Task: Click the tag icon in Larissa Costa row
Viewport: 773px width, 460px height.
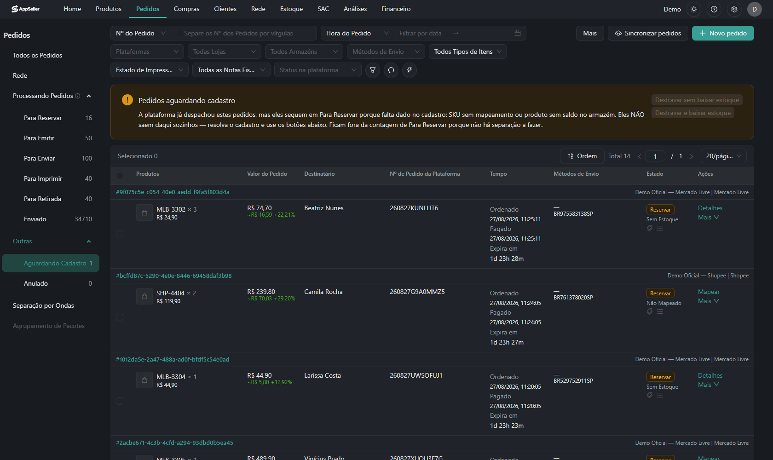Action: point(650,395)
